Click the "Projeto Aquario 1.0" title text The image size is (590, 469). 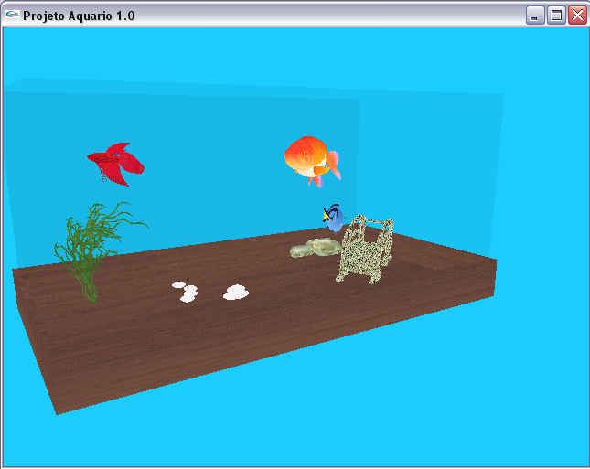point(80,16)
